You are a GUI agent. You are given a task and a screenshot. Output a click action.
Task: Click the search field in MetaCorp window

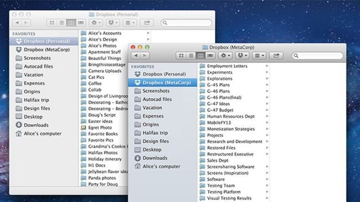point(317,56)
